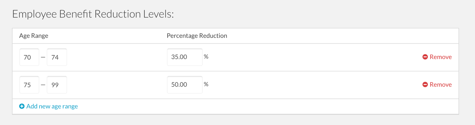
Task: Click the percent sign beside 50.00
Action: [206, 84]
